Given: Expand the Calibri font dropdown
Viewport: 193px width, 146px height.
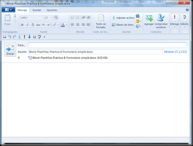Looking at the screenshot, I should [43, 18].
